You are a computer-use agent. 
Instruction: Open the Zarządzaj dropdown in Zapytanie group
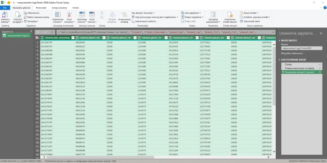31,21
